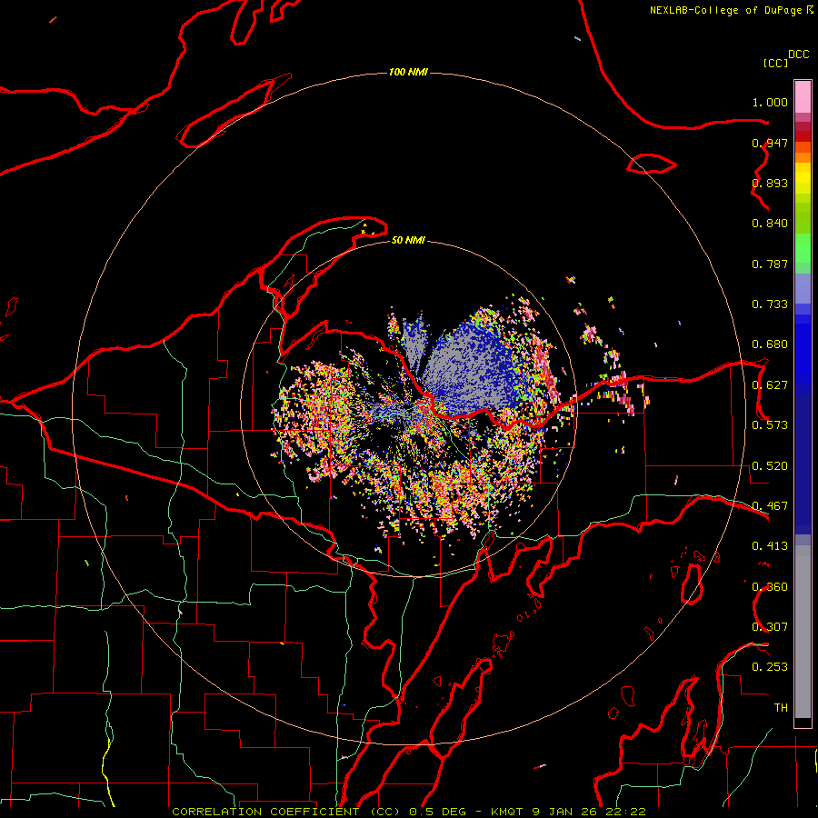
Task: Select the 0.413 scale value
Action: (770, 546)
